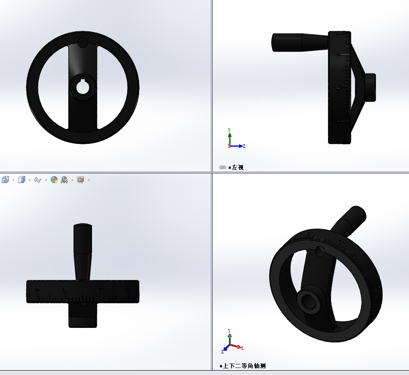
Task: Click the *左视 view label
Action: click(236, 167)
